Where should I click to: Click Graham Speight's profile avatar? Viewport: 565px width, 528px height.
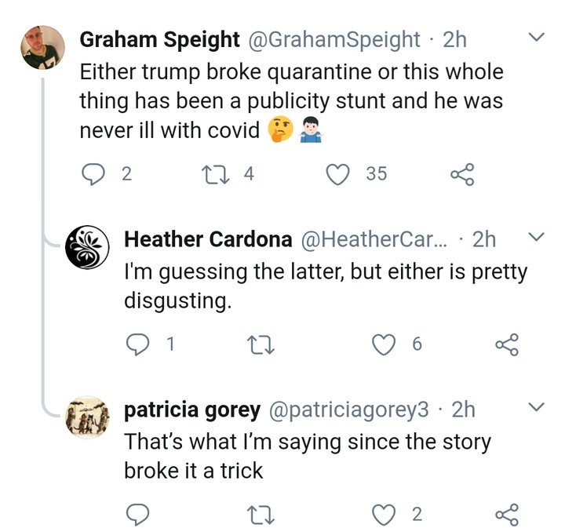[x=42, y=49]
